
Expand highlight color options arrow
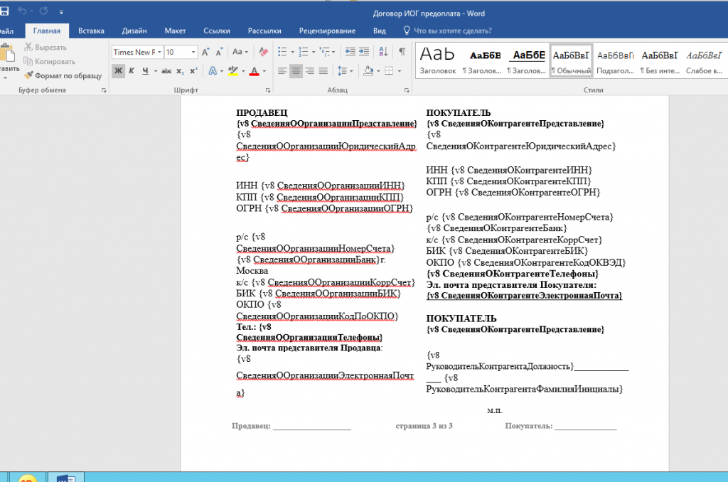(x=243, y=71)
